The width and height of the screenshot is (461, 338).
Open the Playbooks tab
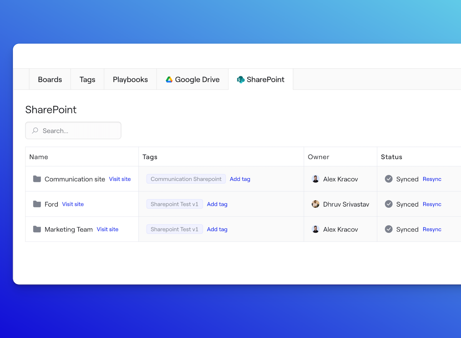coord(130,79)
